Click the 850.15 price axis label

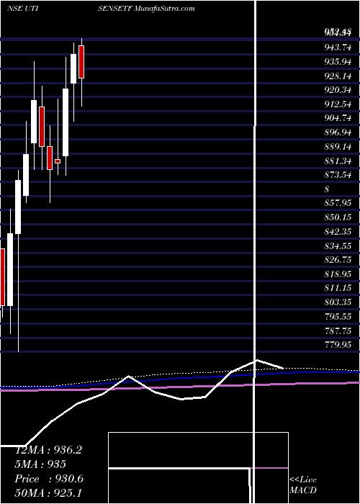338,217
